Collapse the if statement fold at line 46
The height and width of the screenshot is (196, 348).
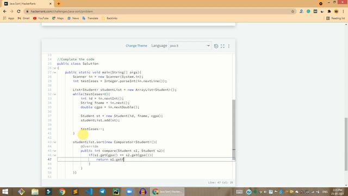(55, 155)
